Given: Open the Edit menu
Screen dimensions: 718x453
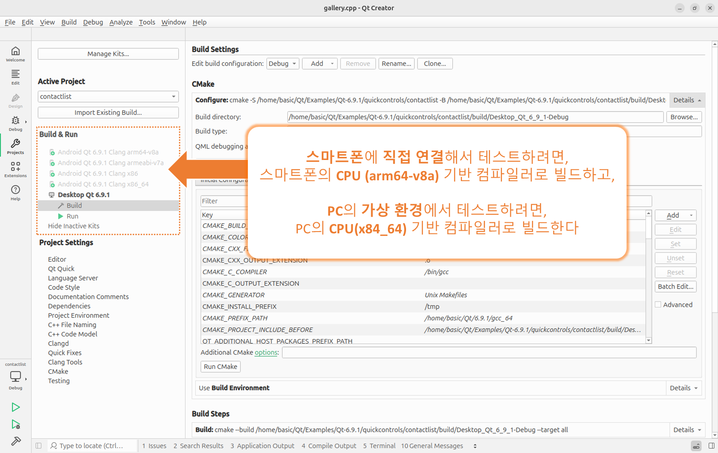Looking at the screenshot, I should pyautogui.click(x=27, y=22).
